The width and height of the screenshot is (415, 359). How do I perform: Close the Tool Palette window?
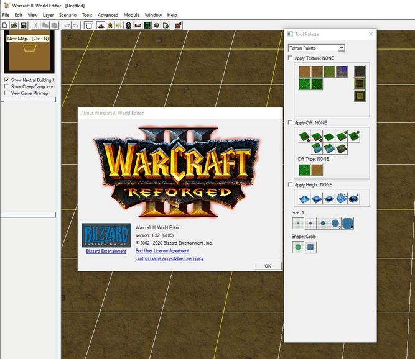click(371, 34)
